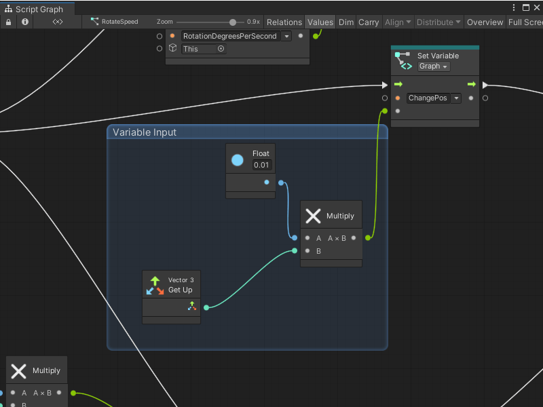
Task: Click the Overview button
Action: click(485, 22)
